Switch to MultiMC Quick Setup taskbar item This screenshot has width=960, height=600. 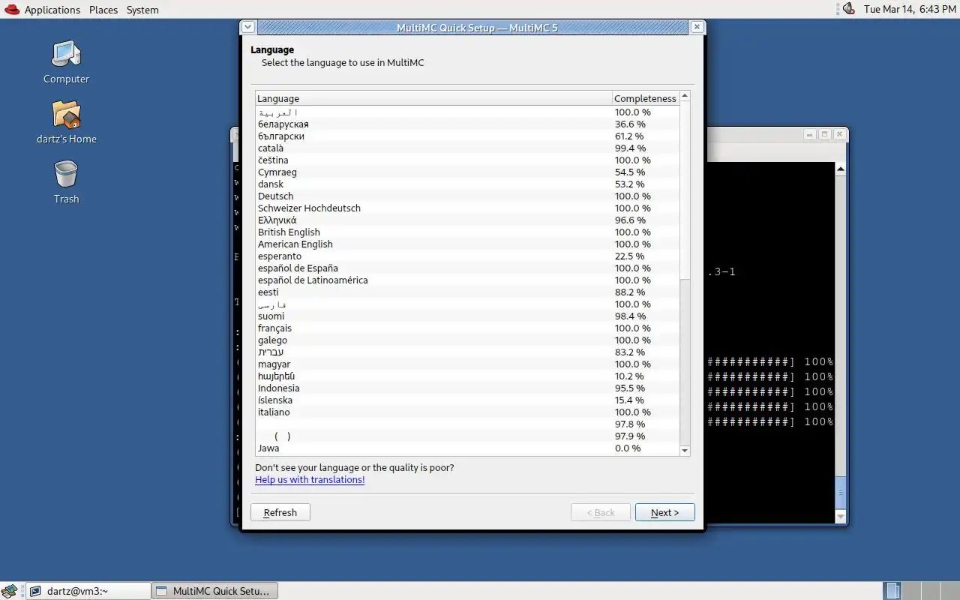coord(215,591)
